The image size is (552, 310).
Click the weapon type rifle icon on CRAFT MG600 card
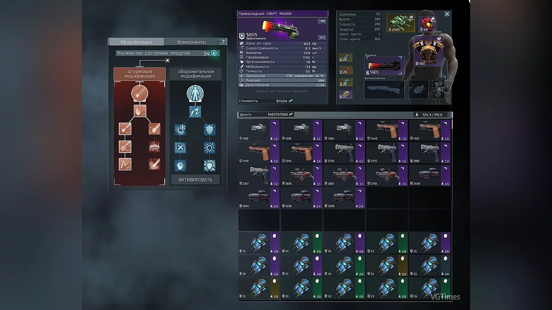[322, 21]
